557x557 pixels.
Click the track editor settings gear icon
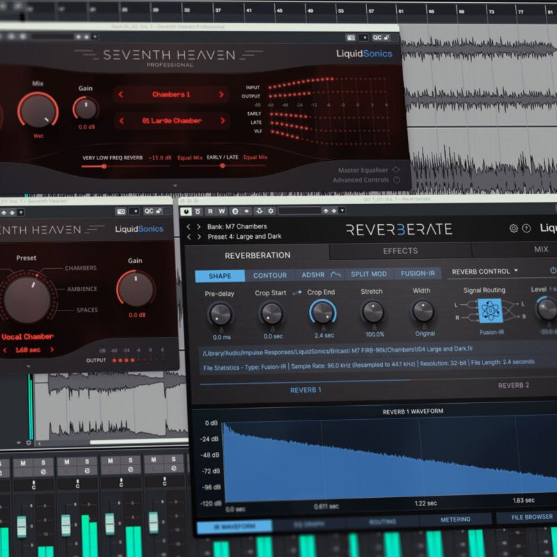[29, 443]
